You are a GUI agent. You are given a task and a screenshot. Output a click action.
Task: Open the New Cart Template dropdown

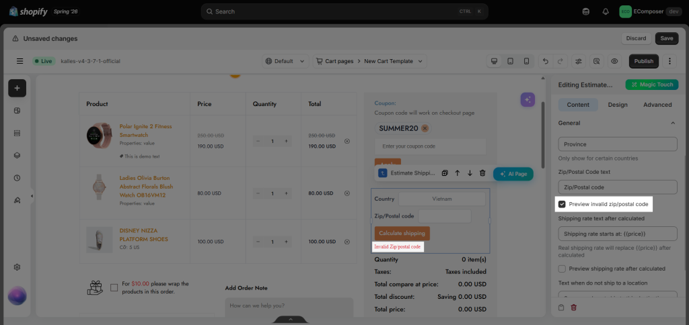coord(393,61)
